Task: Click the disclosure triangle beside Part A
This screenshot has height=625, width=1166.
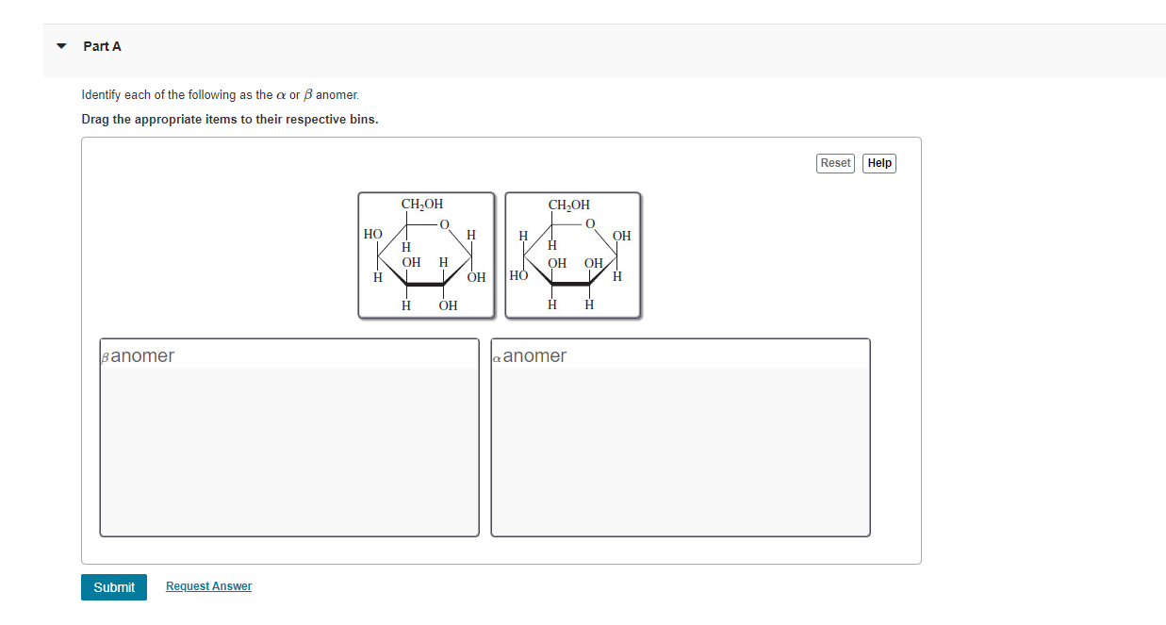Action: click(x=59, y=45)
